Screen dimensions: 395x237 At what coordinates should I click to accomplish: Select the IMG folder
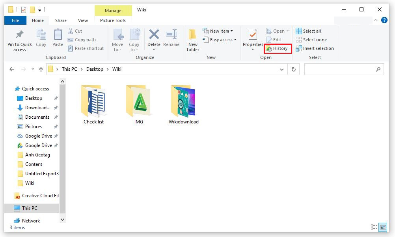tap(138, 105)
